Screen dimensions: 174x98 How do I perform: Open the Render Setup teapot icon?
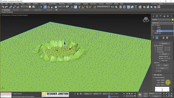144,7
